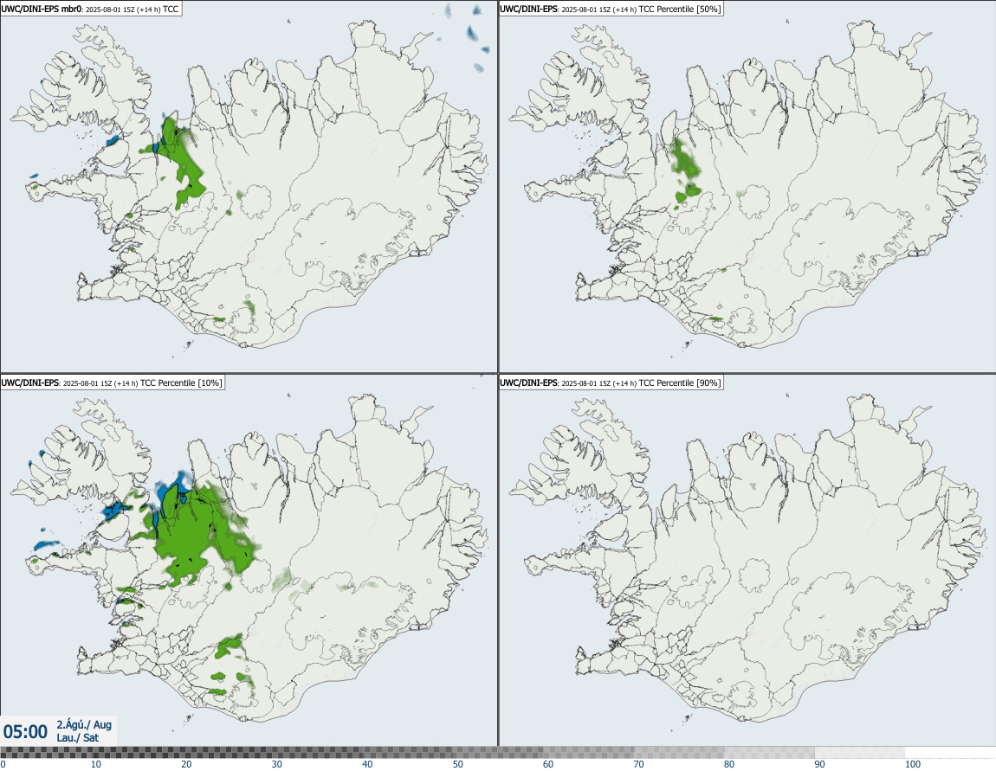This screenshot has width=996, height=771.
Task: Click the 'TCC Percentile [90%]' panel title
Action: pos(611,383)
